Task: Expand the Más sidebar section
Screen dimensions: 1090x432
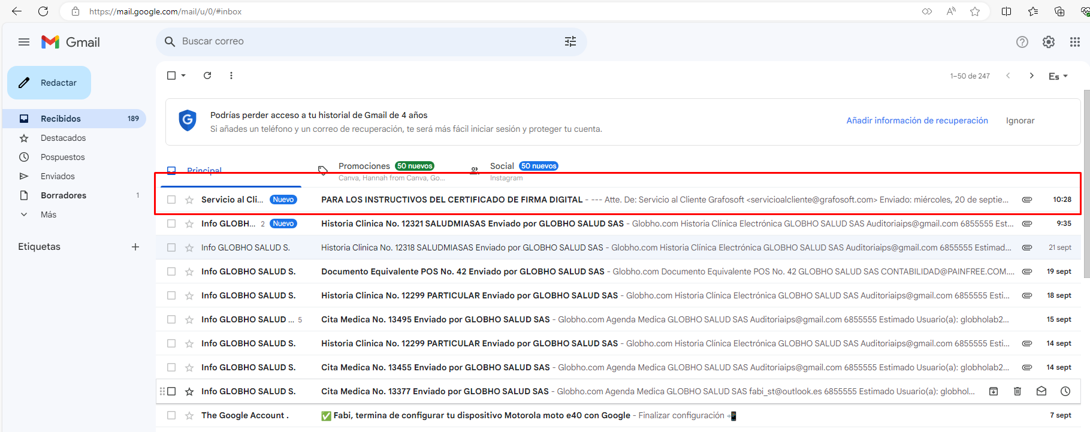Action: (48, 215)
